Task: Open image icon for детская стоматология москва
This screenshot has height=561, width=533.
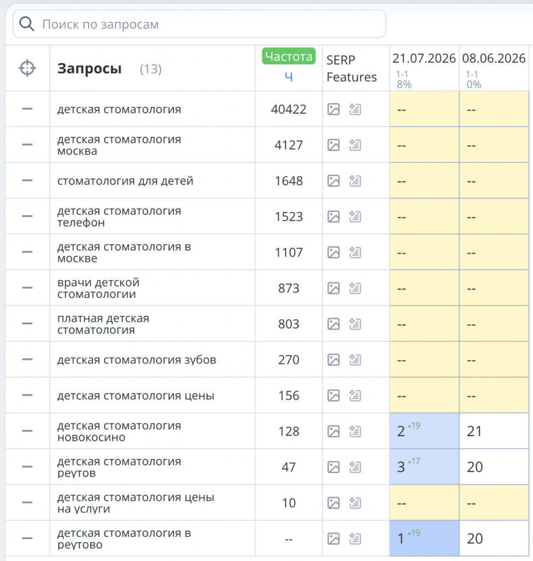Action: 334,145
